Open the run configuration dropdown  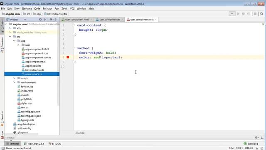232,14
